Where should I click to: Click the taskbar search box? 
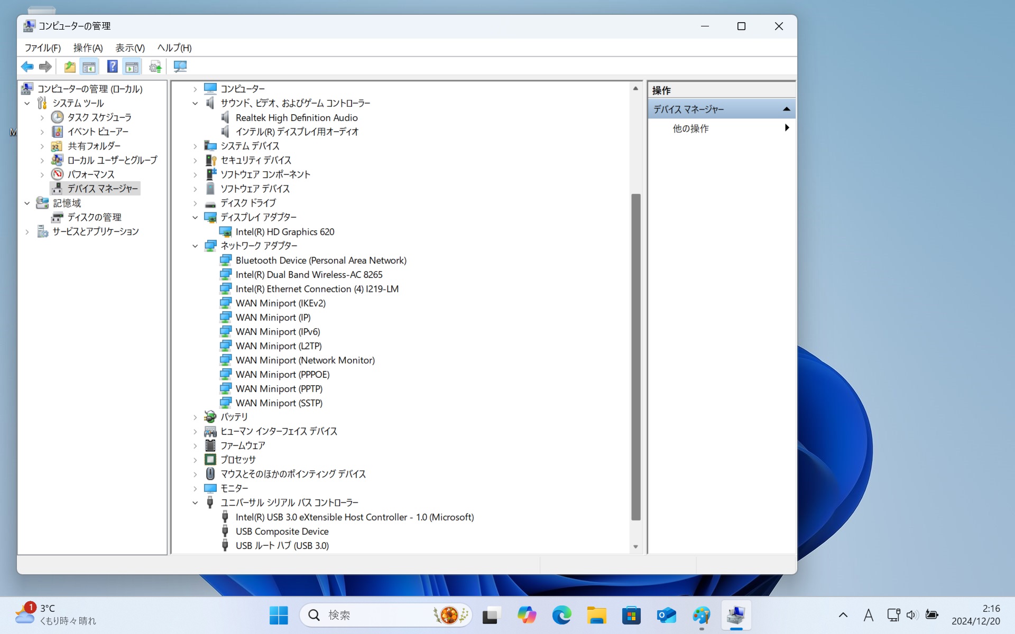[x=386, y=615]
